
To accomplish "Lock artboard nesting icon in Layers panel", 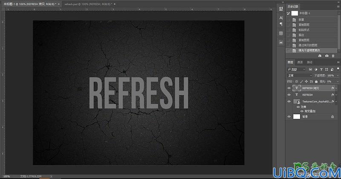I will click(311, 81).
